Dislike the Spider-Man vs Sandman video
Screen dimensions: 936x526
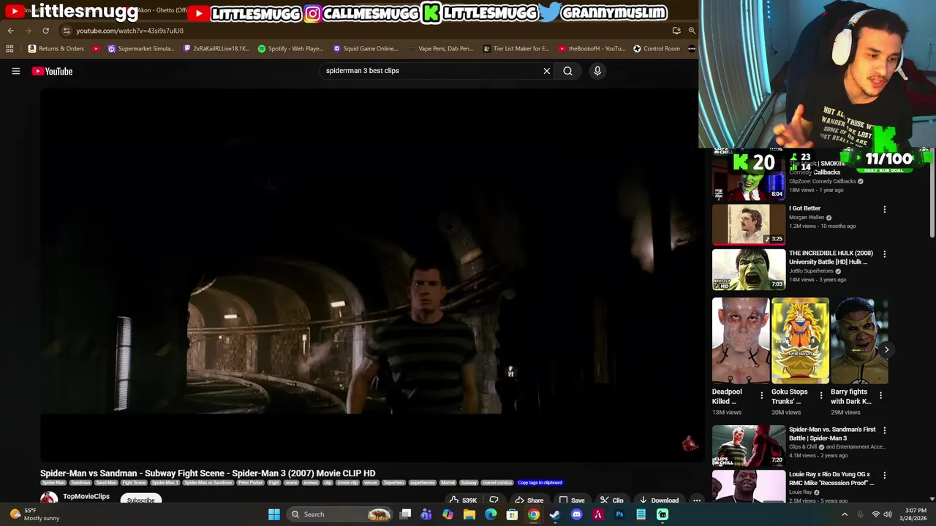tap(494, 500)
